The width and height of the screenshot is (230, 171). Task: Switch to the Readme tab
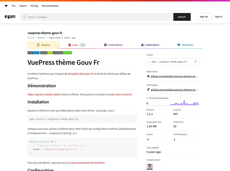pyautogui.click(x=43, y=45)
